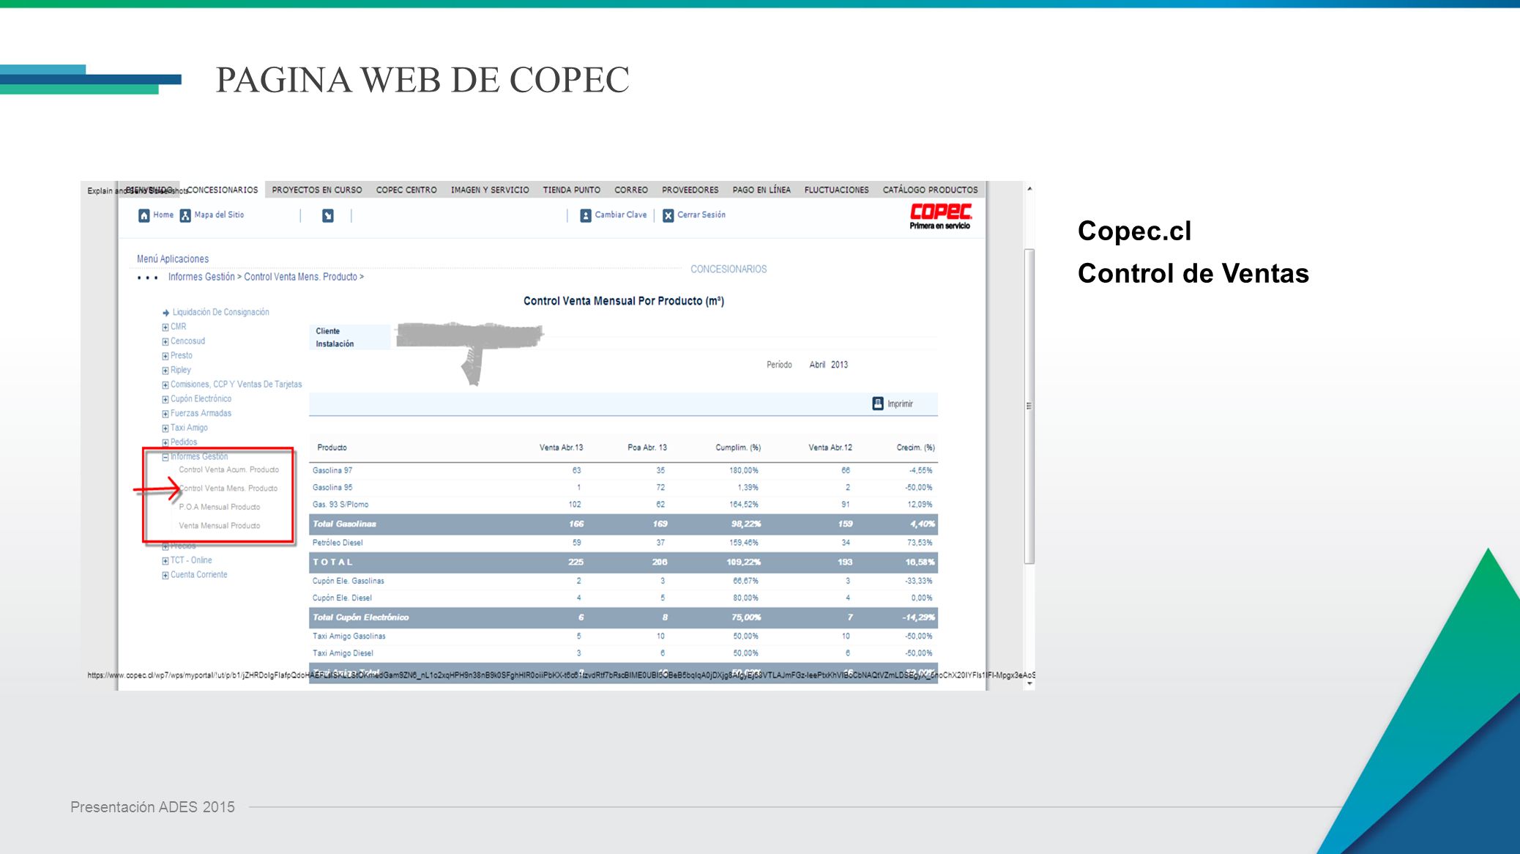Open Control Venta Acum. Producto report
This screenshot has height=854, width=1520.
(x=229, y=469)
